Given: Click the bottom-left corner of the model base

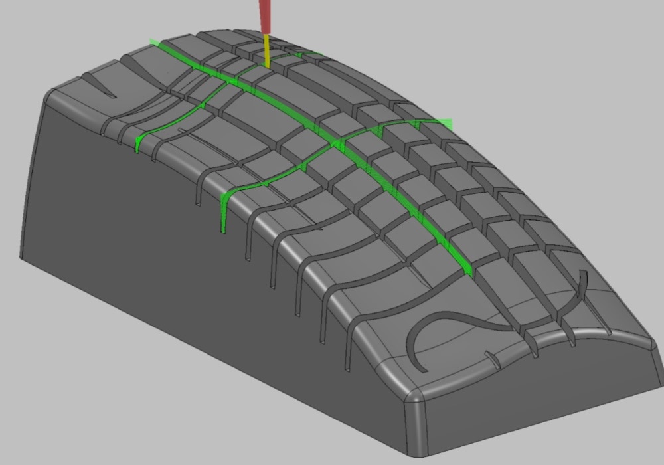Looking at the screenshot, I should [x=22, y=257].
